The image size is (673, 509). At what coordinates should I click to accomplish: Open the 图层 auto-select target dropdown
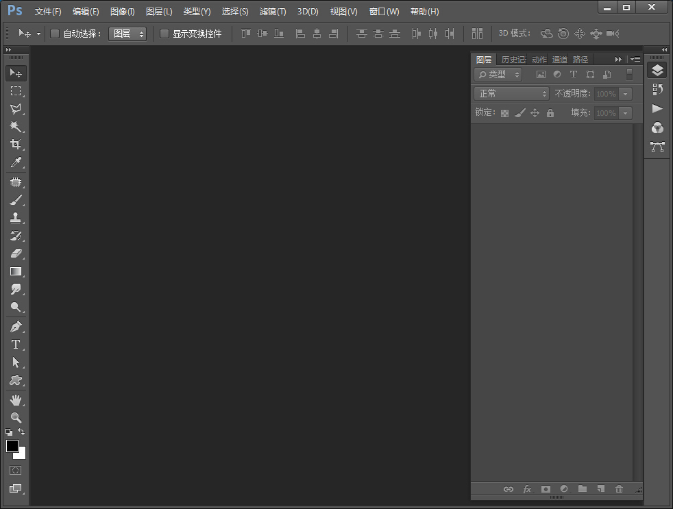click(127, 34)
